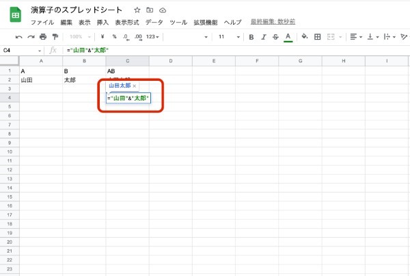Select row 20 header
The image size is (410, 276).
[x=10, y=242]
